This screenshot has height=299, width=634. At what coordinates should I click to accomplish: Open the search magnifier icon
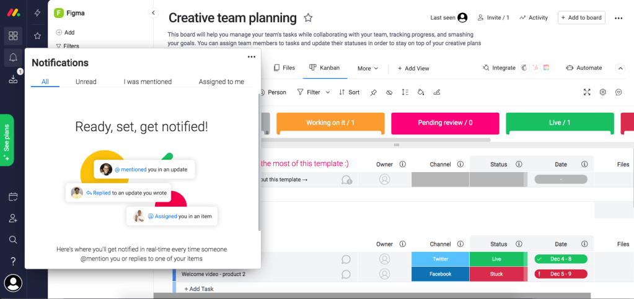click(x=13, y=240)
